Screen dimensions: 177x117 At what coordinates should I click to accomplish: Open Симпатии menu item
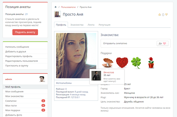coord(25,101)
